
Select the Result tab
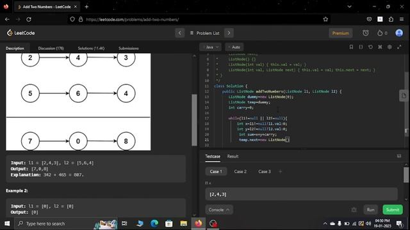pyautogui.click(x=233, y=156)
